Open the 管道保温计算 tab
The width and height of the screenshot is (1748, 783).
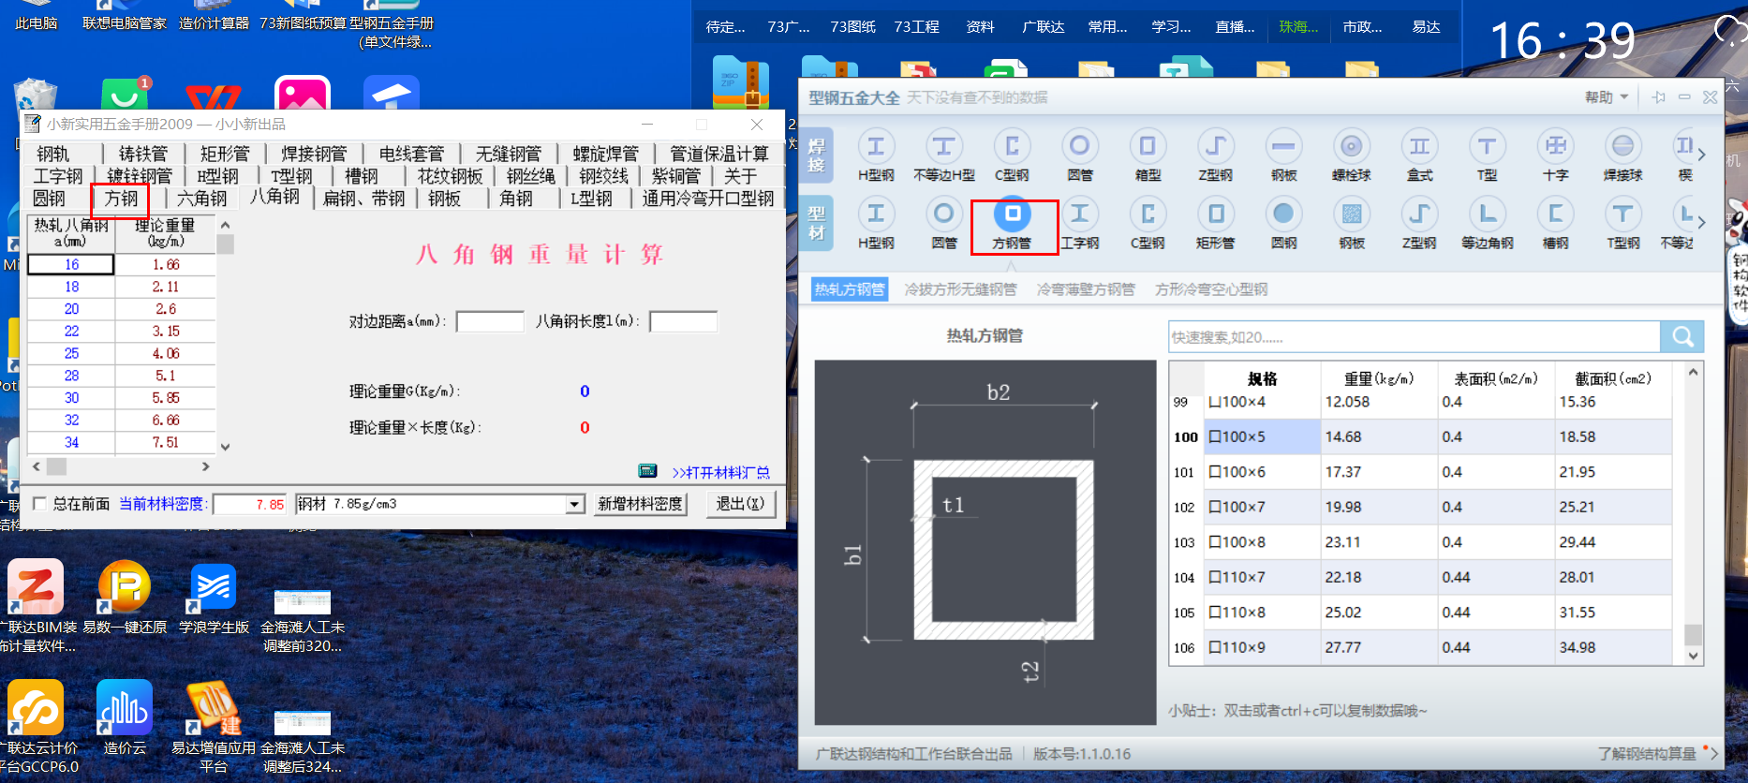(718, 154)
